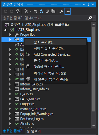Toggle Show All Files icon
99x135 pixels.
(x=53, y=12)
